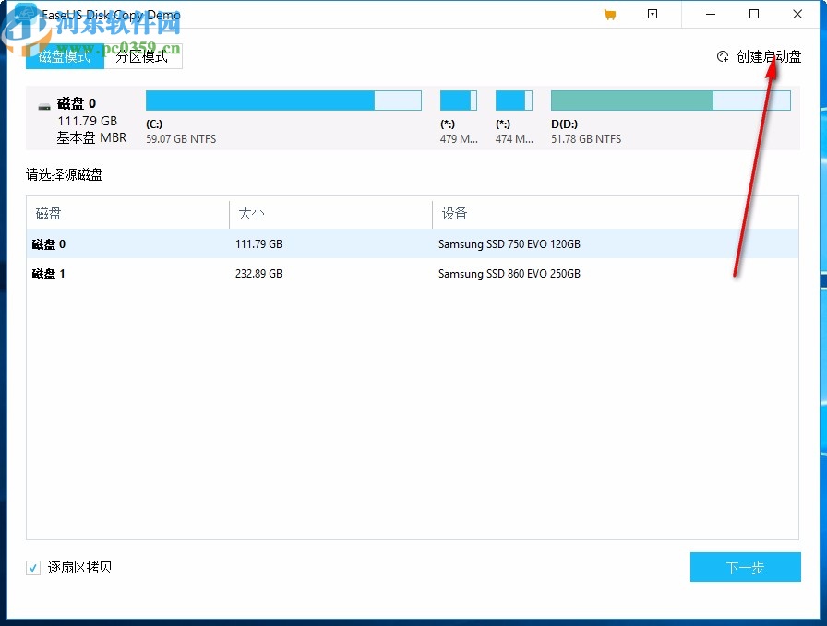This screenshot has width=827, height=626.
Task: Open the shopping cart purchase icon
Action: 609,14
